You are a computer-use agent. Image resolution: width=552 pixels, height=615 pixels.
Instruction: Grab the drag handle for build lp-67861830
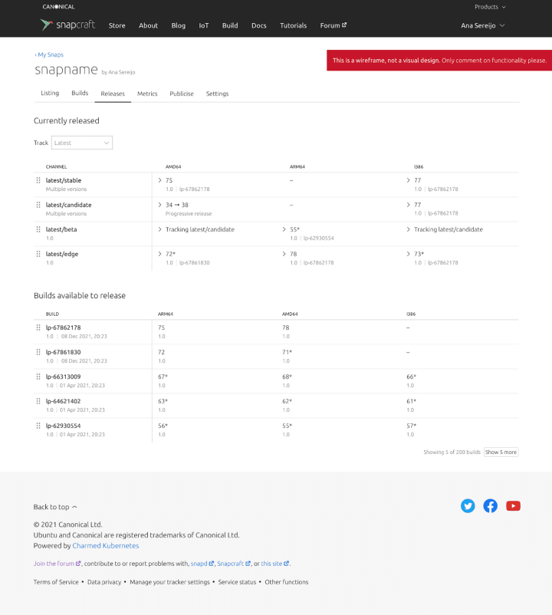pyautogui.click(x=38, y=352)
